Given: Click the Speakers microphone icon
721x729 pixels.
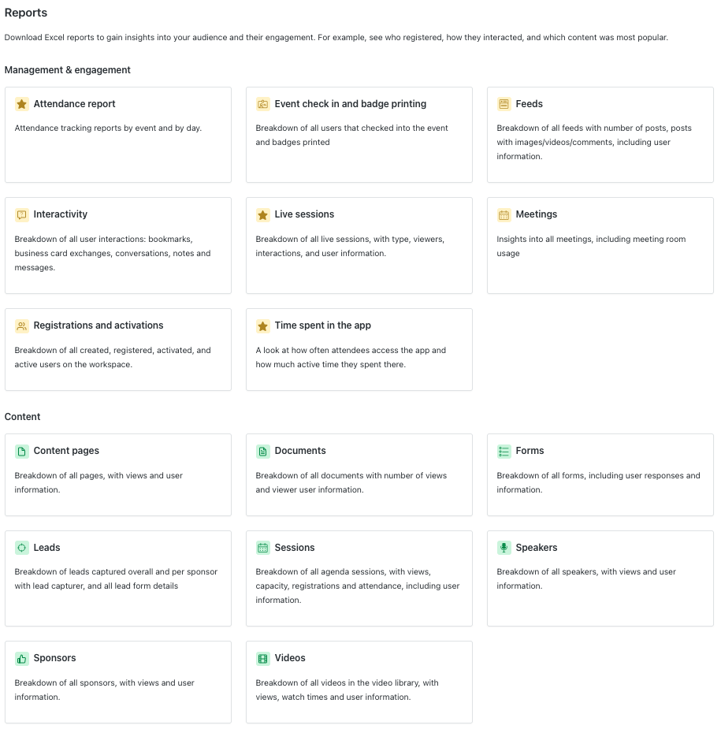Looking at the screenshot, I should point(504,548).
